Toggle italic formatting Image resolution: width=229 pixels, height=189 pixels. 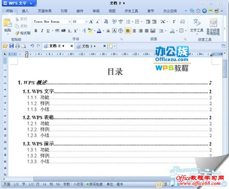point(42,31)
